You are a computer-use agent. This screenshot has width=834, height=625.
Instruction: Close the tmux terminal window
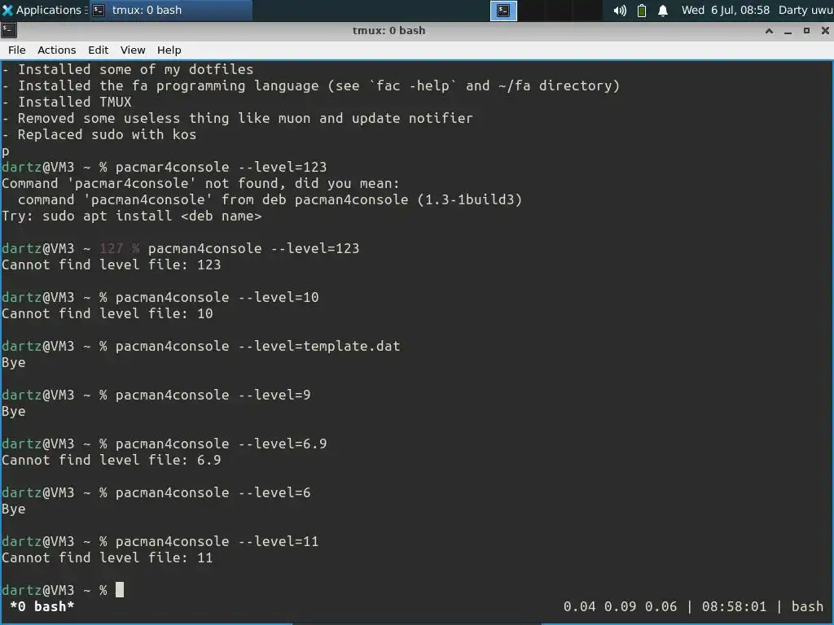825,31
